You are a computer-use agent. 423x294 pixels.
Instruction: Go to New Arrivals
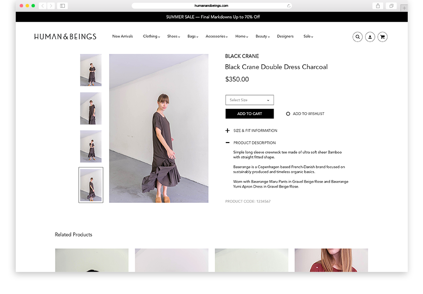click(x=122, y=36)
